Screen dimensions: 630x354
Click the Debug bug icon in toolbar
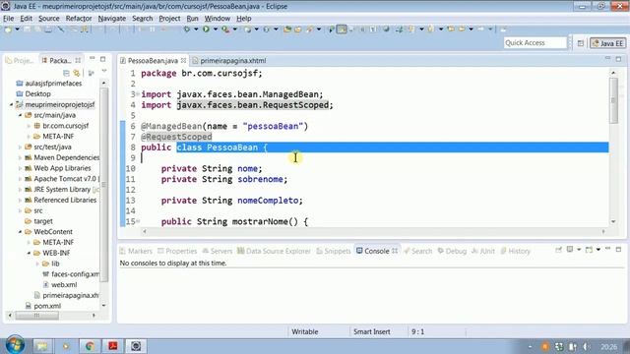pos(186,29)
